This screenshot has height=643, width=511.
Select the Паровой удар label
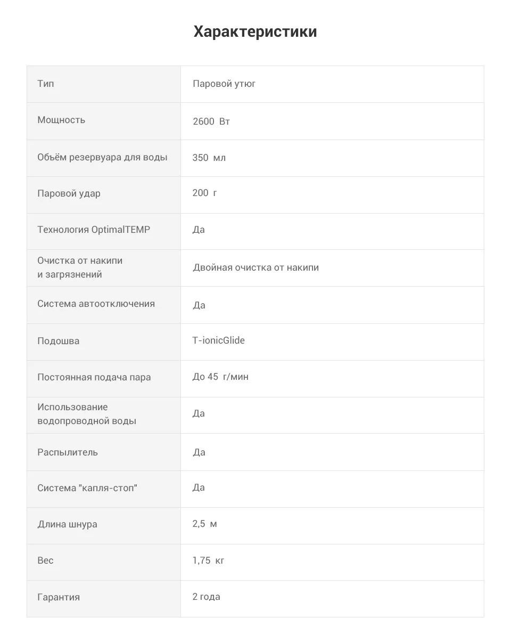click(69, 193)
